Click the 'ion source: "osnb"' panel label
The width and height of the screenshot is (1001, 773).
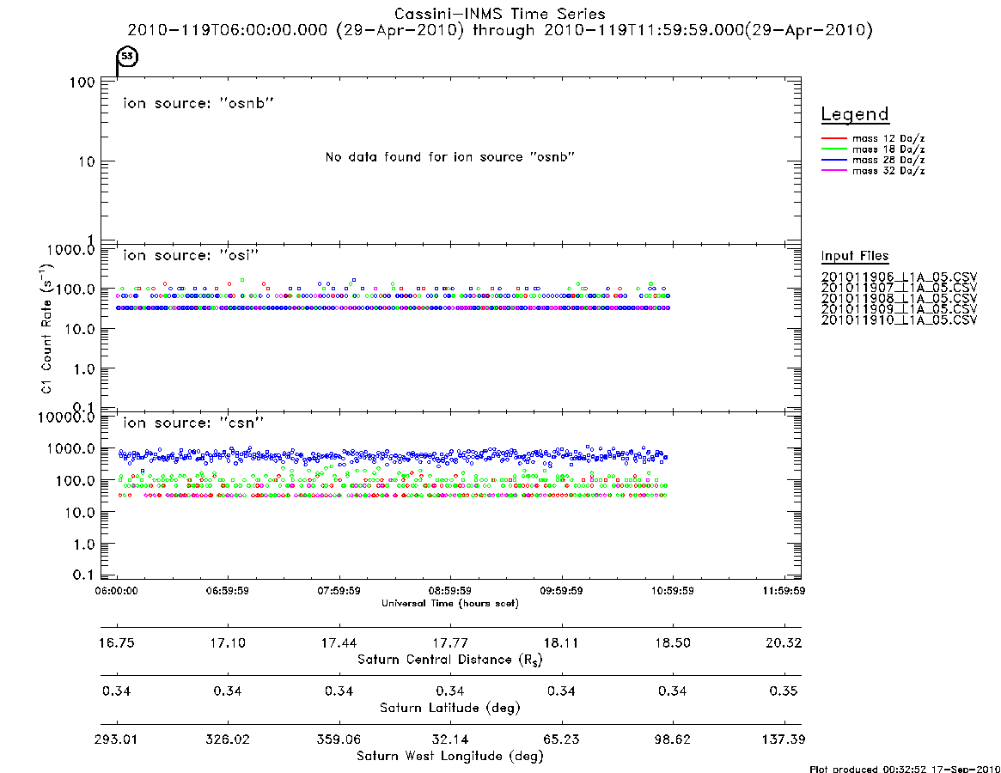point(198,103)
